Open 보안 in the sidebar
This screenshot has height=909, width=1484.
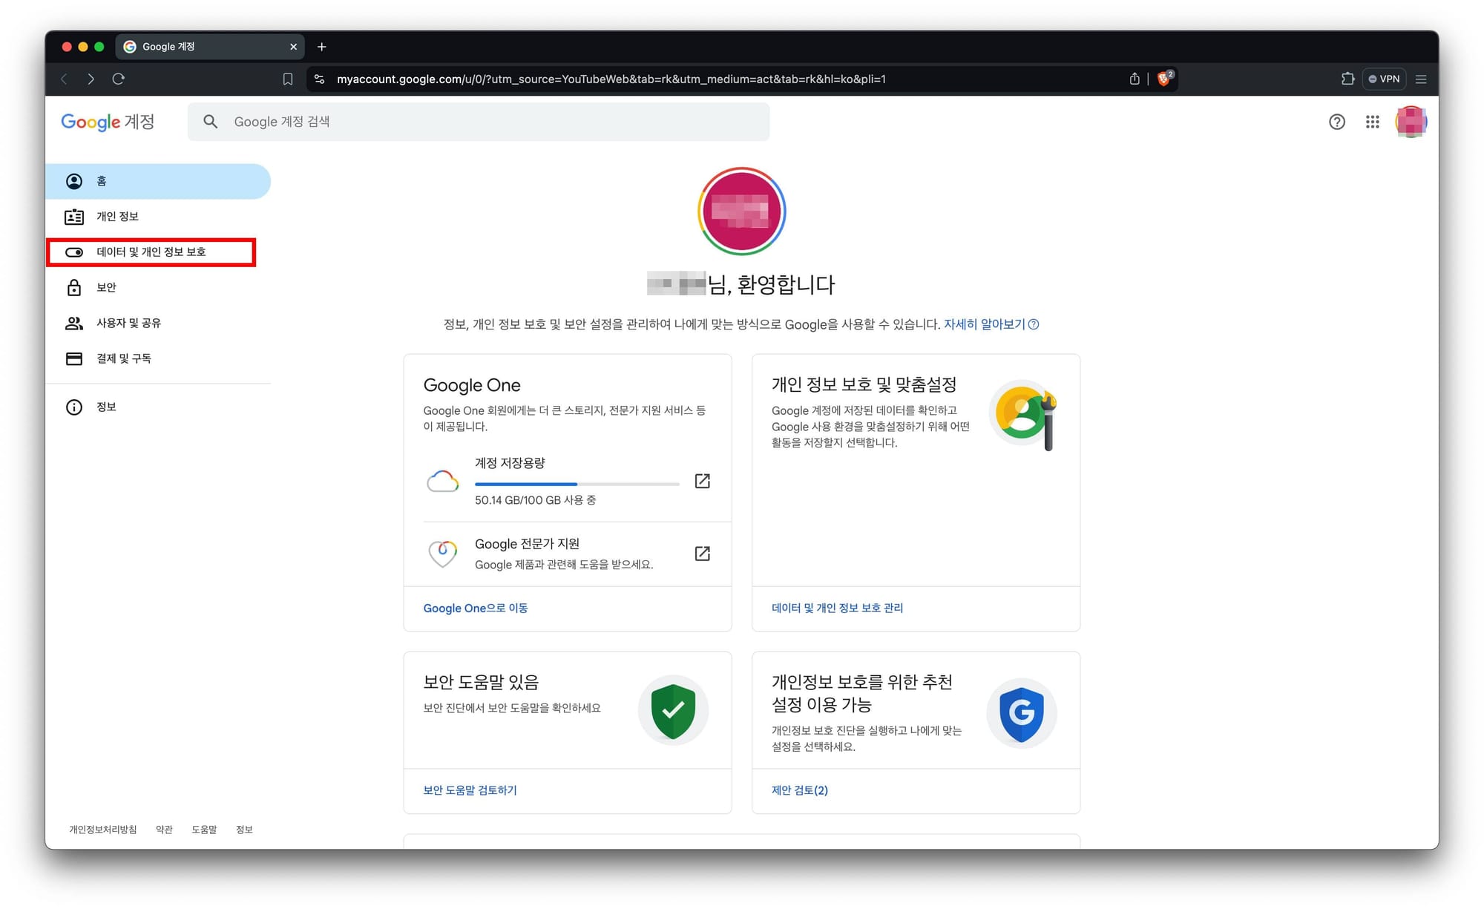point(158,287)
